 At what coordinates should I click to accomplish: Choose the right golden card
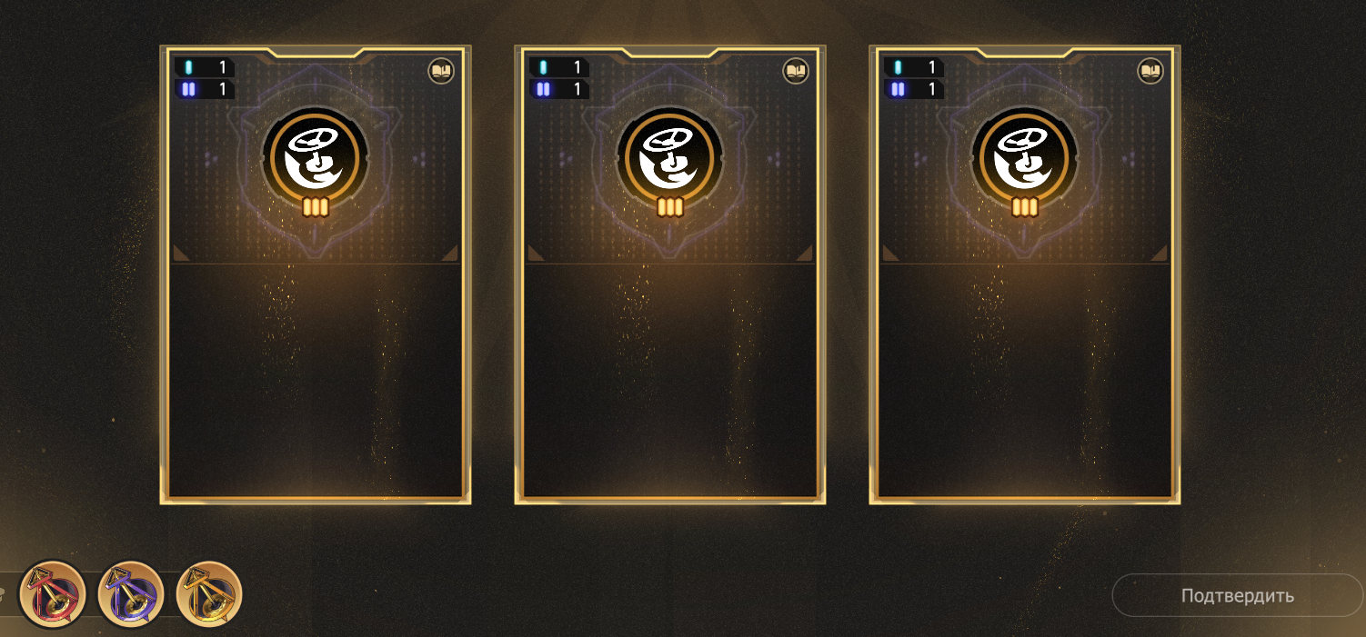pos(1025,274)
